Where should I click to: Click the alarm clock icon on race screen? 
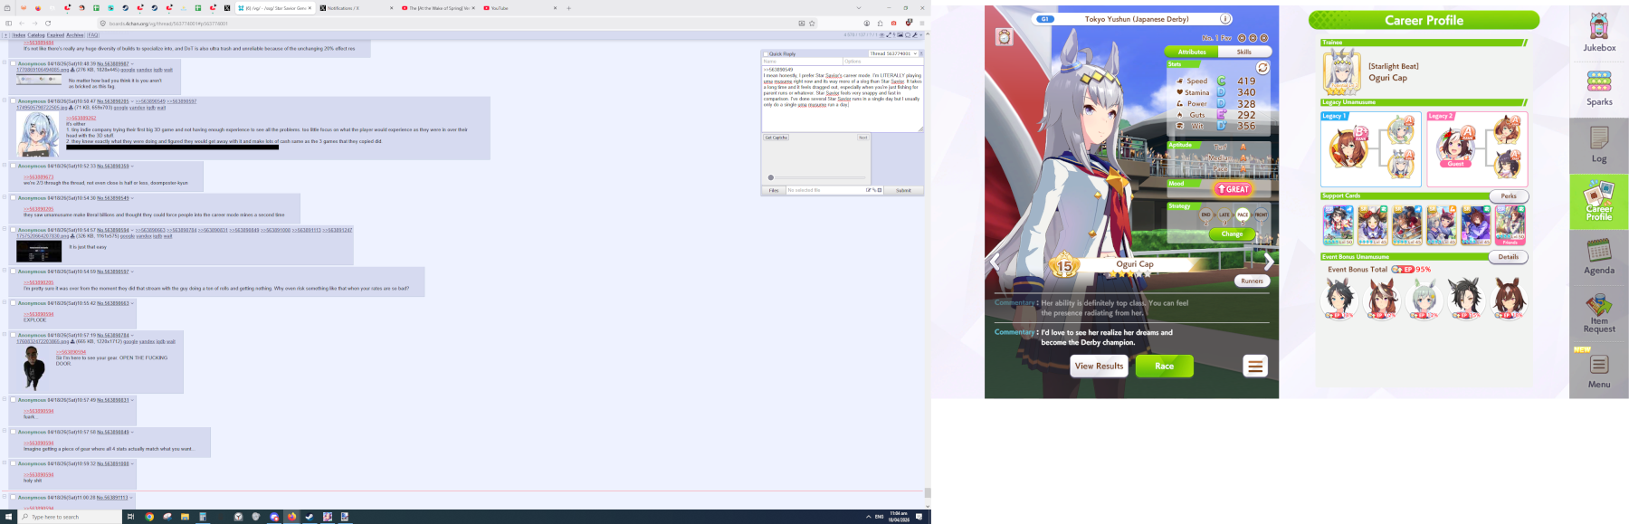(x=1004, y=37)
